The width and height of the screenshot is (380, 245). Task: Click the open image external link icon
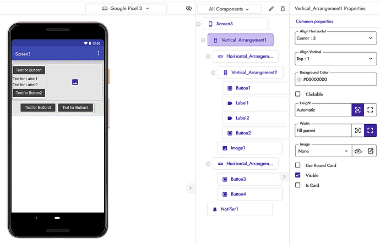pos(371,151)
